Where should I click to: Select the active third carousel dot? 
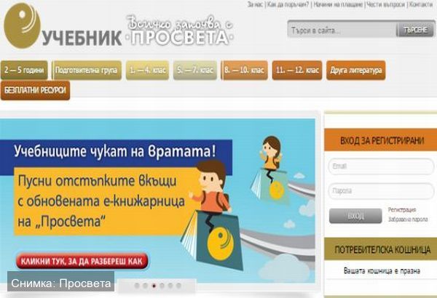[154, 286]
